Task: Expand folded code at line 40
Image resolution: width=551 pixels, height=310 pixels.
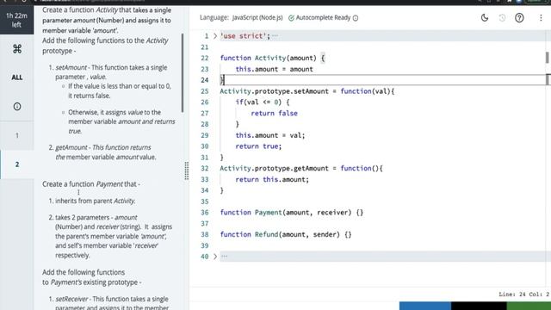Action: coord(215,257)
